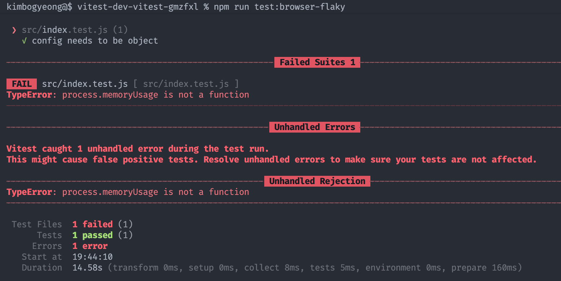Click the red '1 error' count
This screenshot has height=281, width=561.
(x=90, y=246)
